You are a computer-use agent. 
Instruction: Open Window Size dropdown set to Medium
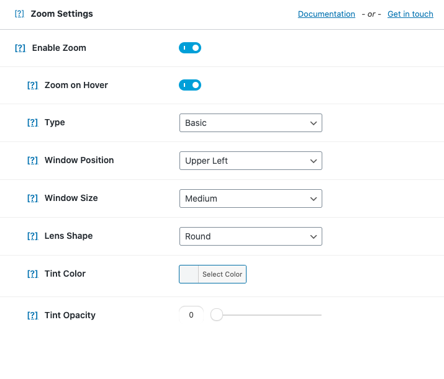coord(250,198)
